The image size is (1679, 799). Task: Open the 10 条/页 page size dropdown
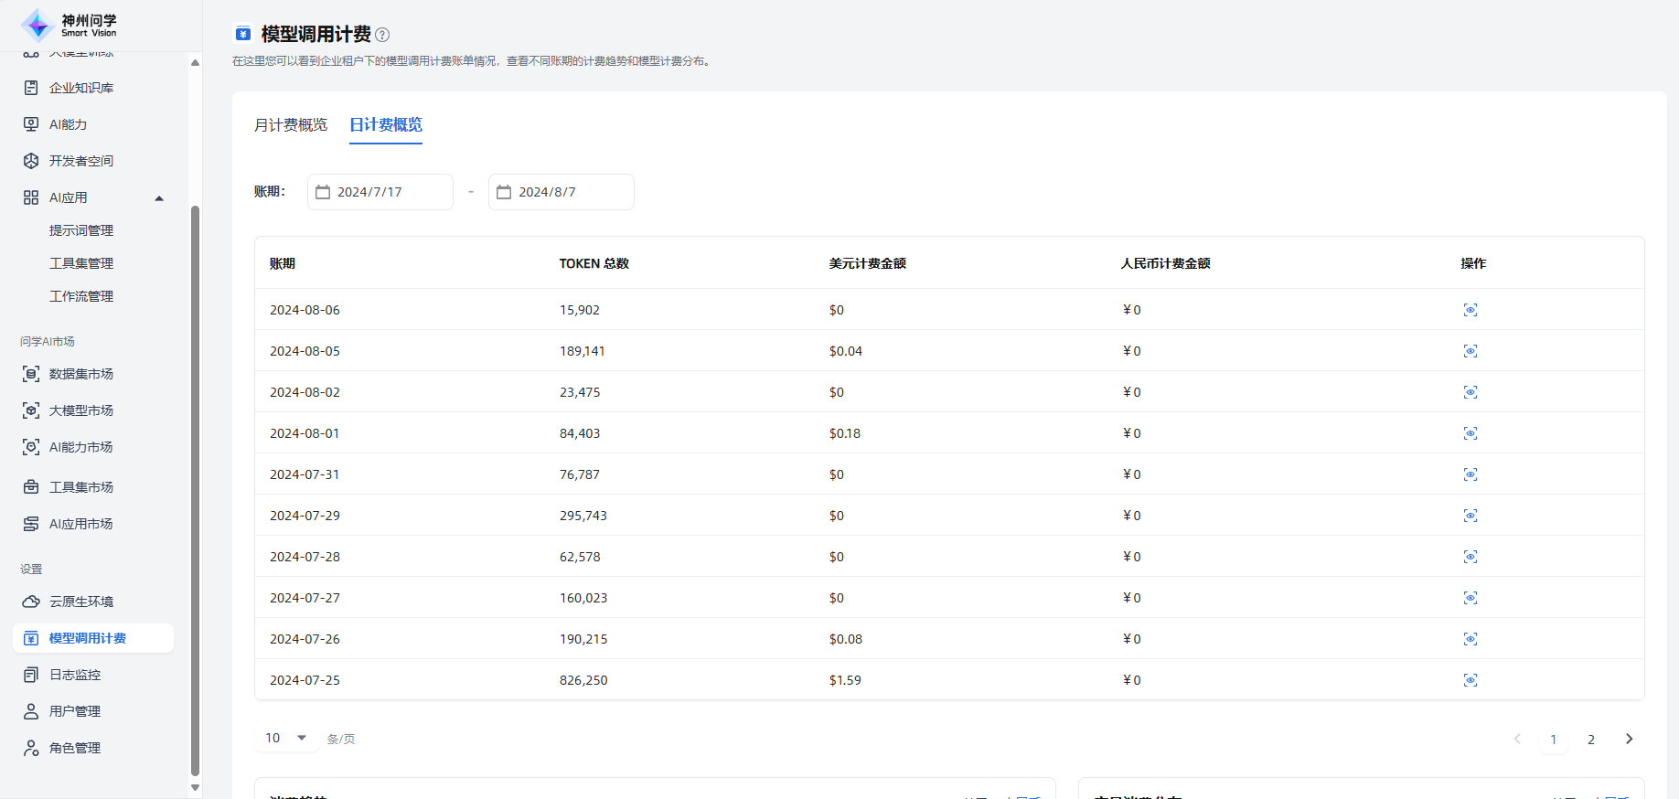(286, 738)
